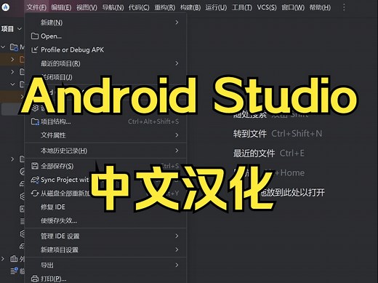378x283 pixels.
Task: Click the arrow next to 新建项目设置
Action: pyautogui.click(x=177, y=250)
